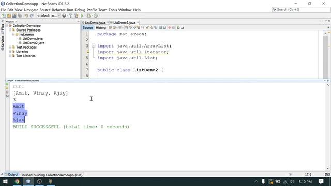Click the New Project toolbar icon
331x186 pixels.
(9, 16)
